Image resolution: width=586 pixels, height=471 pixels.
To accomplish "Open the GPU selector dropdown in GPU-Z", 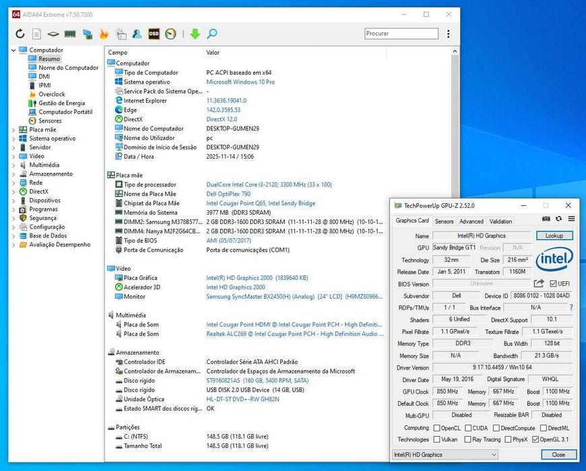I will 445,454.
